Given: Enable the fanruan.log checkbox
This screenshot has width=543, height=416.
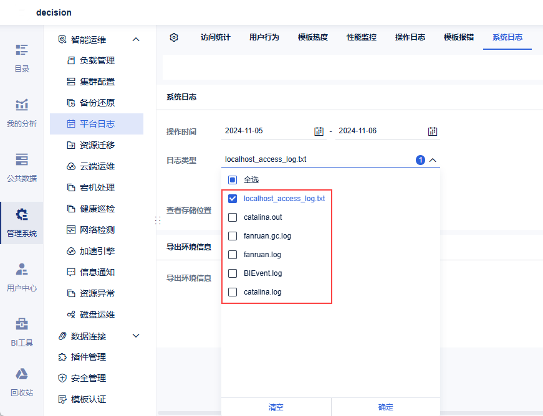Looking at the screenshot, I should [x=233, y=255].
